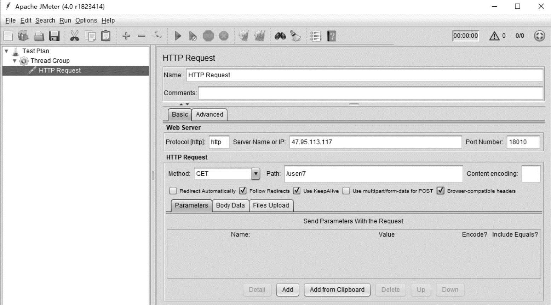Collapse the Test Plan tree node arrow

click(6, 51)
